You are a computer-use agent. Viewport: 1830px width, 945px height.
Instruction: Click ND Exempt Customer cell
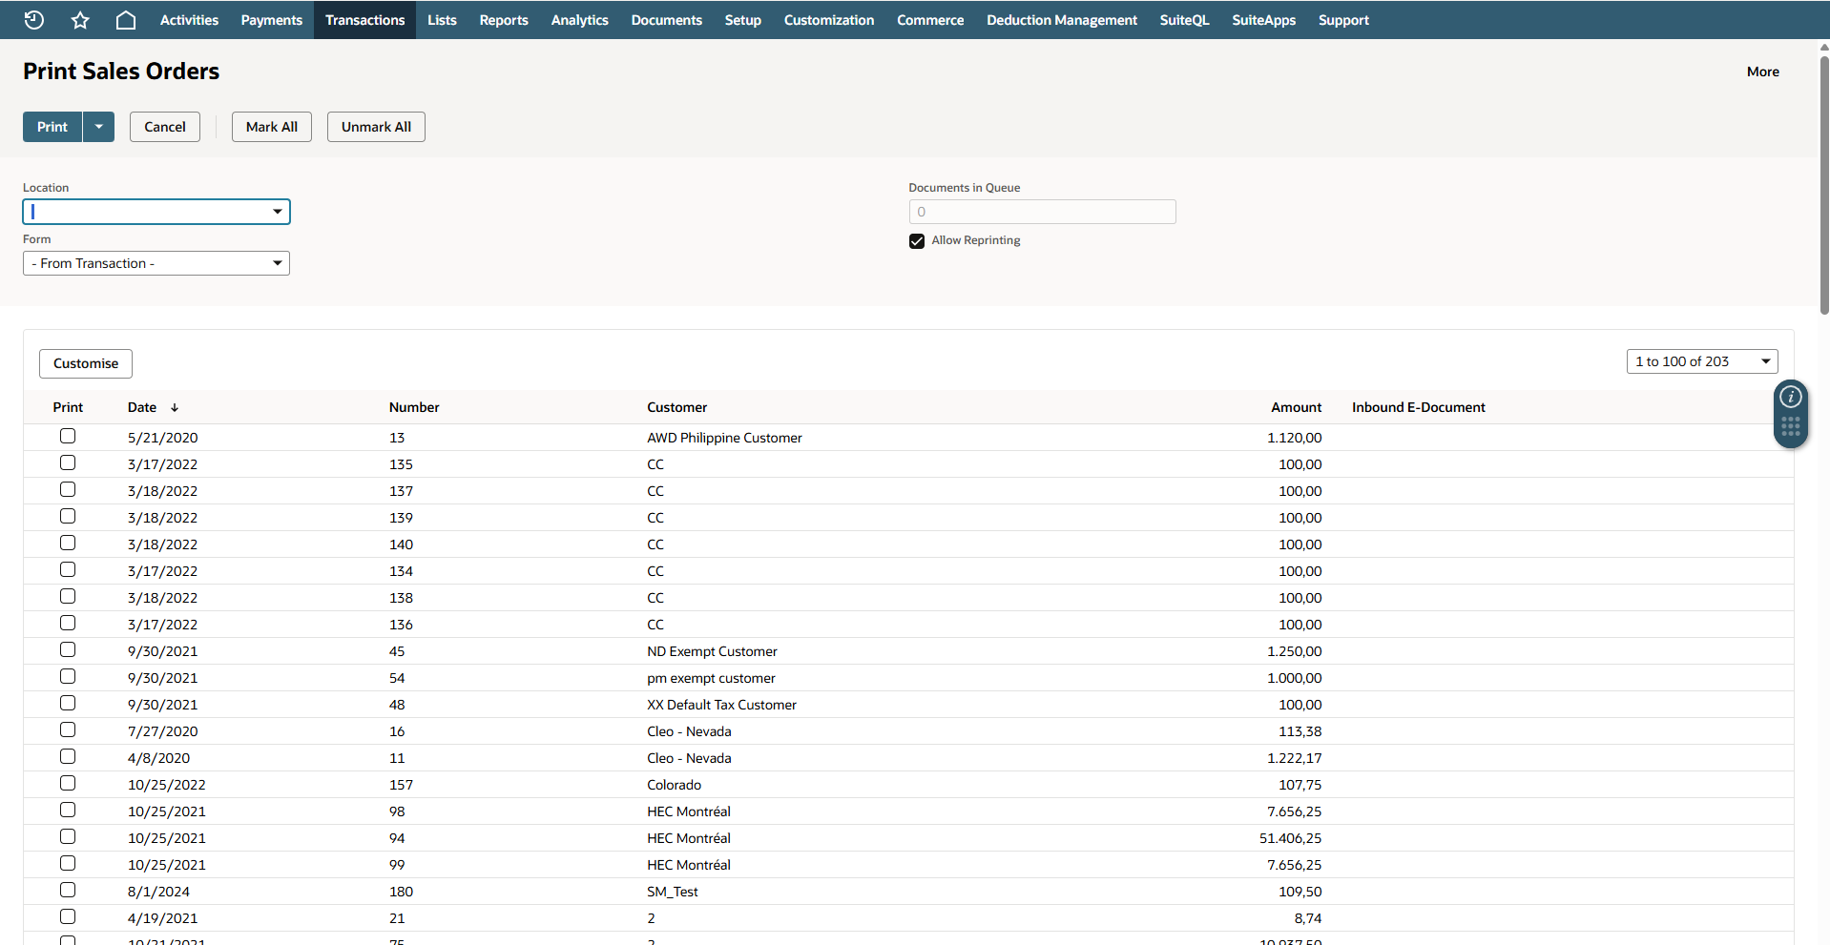coord(713,651)
